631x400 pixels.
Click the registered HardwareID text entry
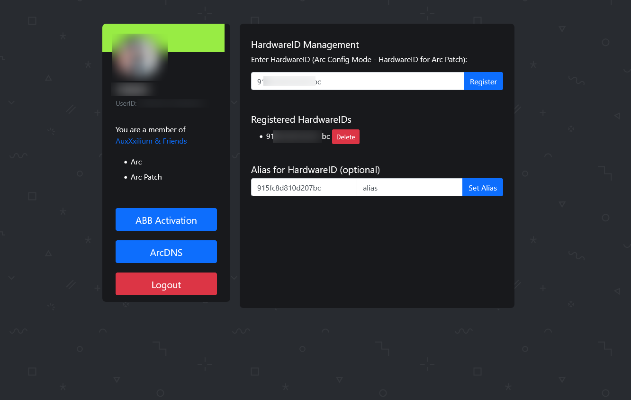click(x=297, y=136)
